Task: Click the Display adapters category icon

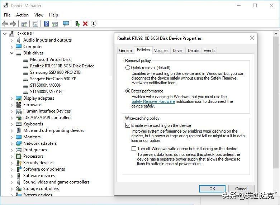Action: click(x=19, y=99)
